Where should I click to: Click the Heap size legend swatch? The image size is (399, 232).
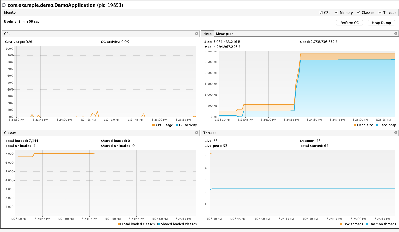[x=355, y=125]
